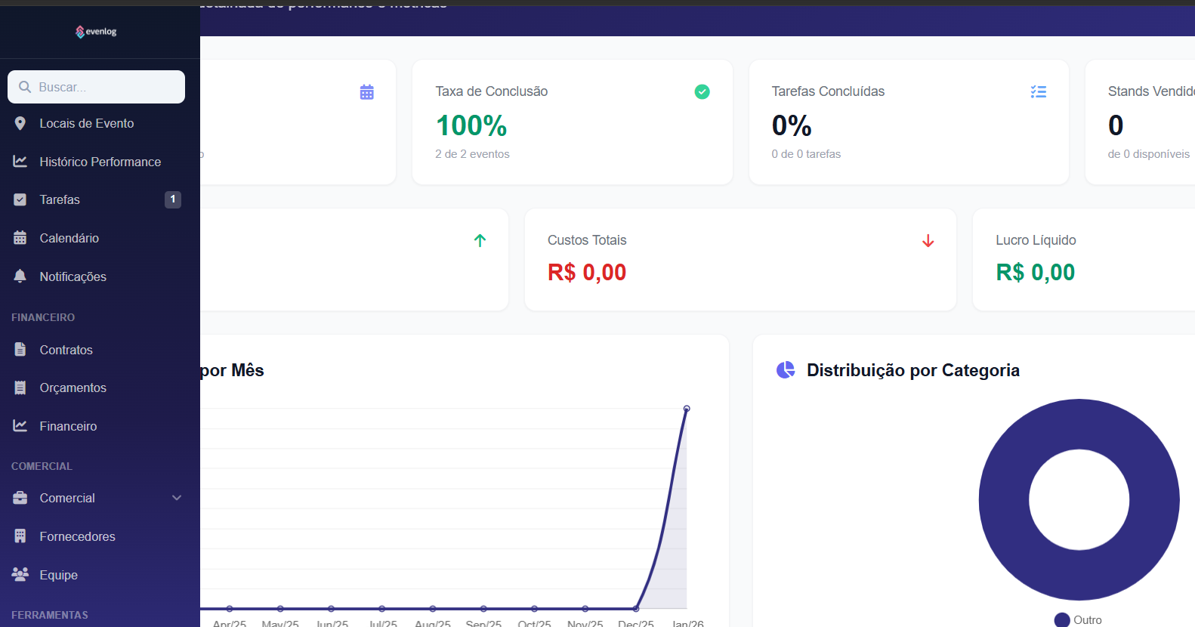Click the red down arrow on Custos Totais
The image size is (1195, 627).
point(928,241)
